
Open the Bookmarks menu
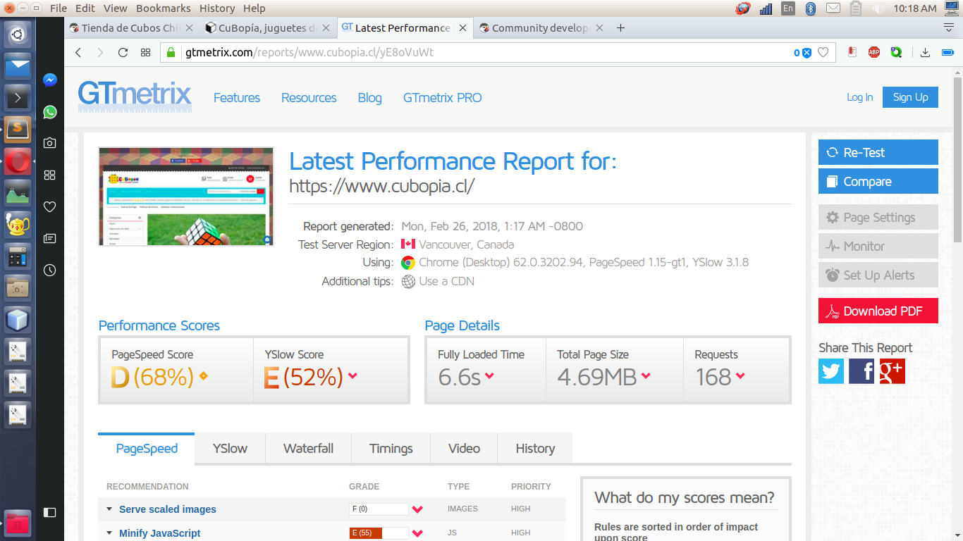164,8
